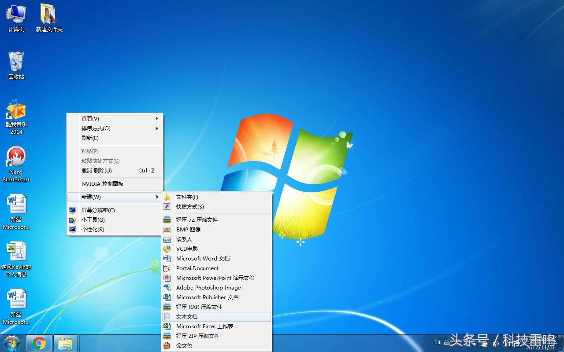The width and height of the screenshot is (564, 352).
Task: Click Google Chrome icon in taskbar
Action: [x=39, y=343]
